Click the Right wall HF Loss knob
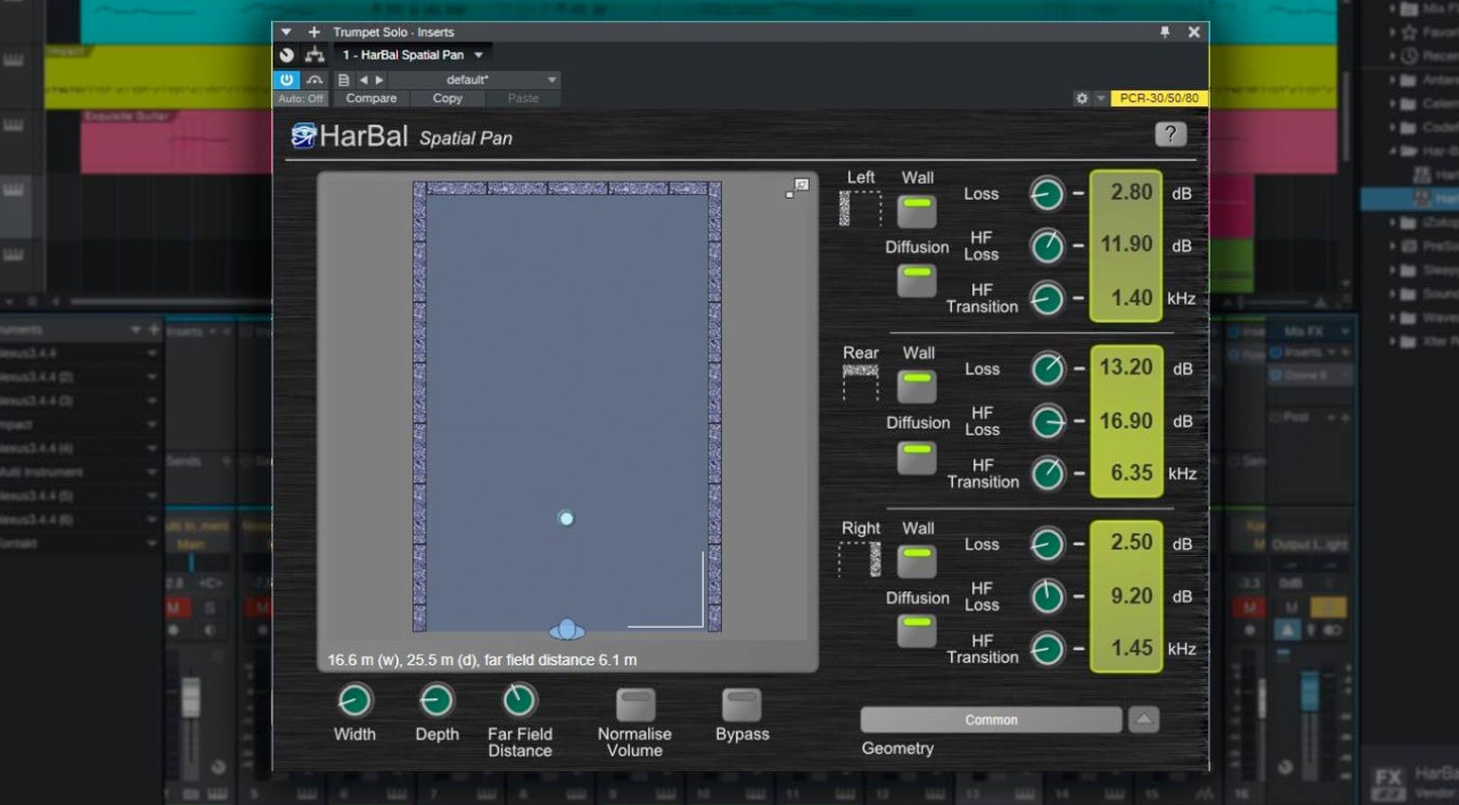This screenshot has width=1459, height=805. tap(1047, 597)
